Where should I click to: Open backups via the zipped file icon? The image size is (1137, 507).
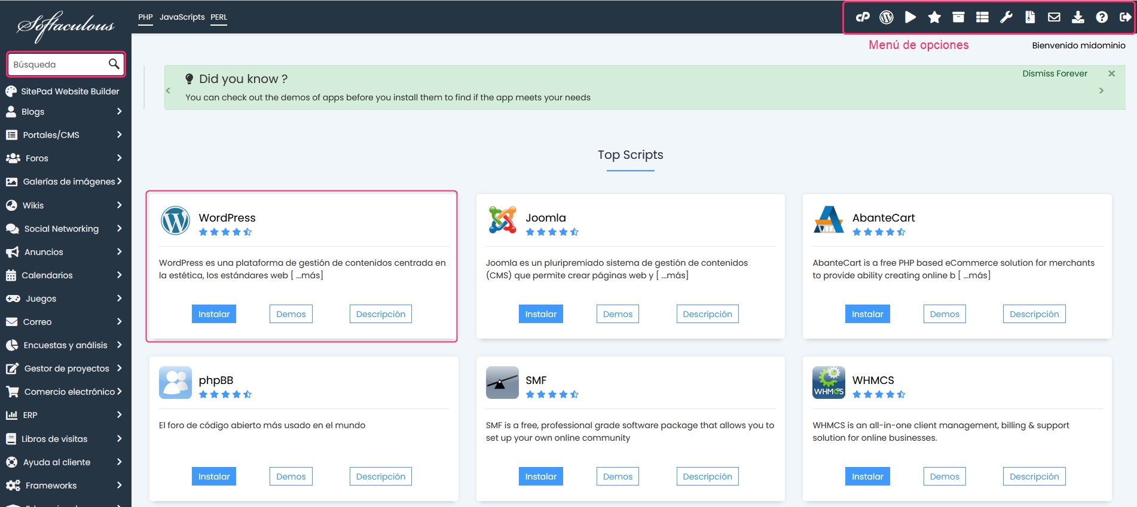(x=1030, y=17)
